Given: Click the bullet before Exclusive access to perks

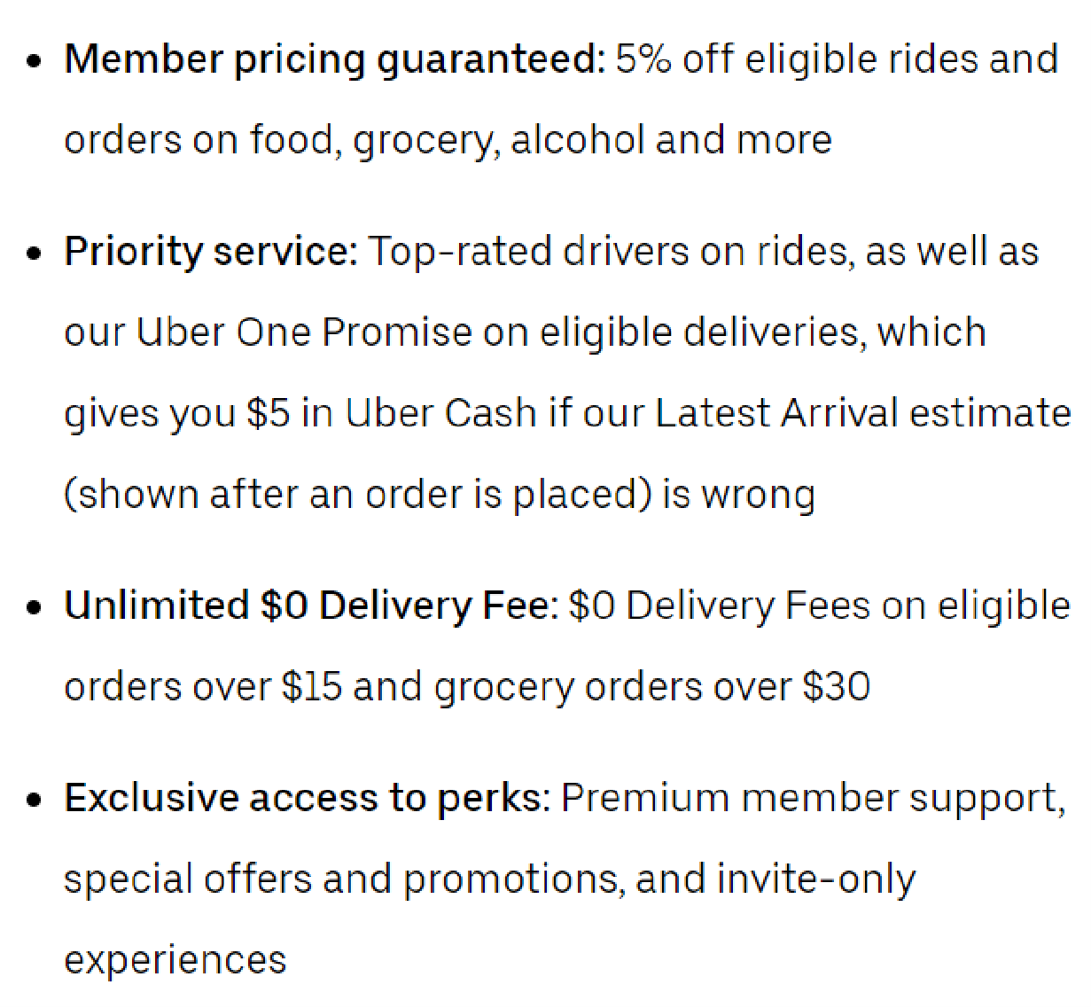Looking at the screenshot, I should (x=35, y=801).
